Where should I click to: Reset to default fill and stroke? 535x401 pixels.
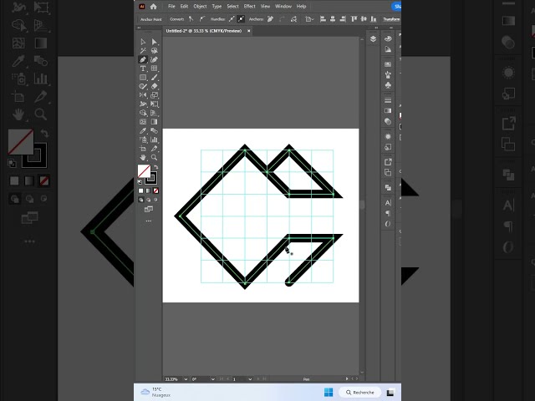(x=140, y=182)
